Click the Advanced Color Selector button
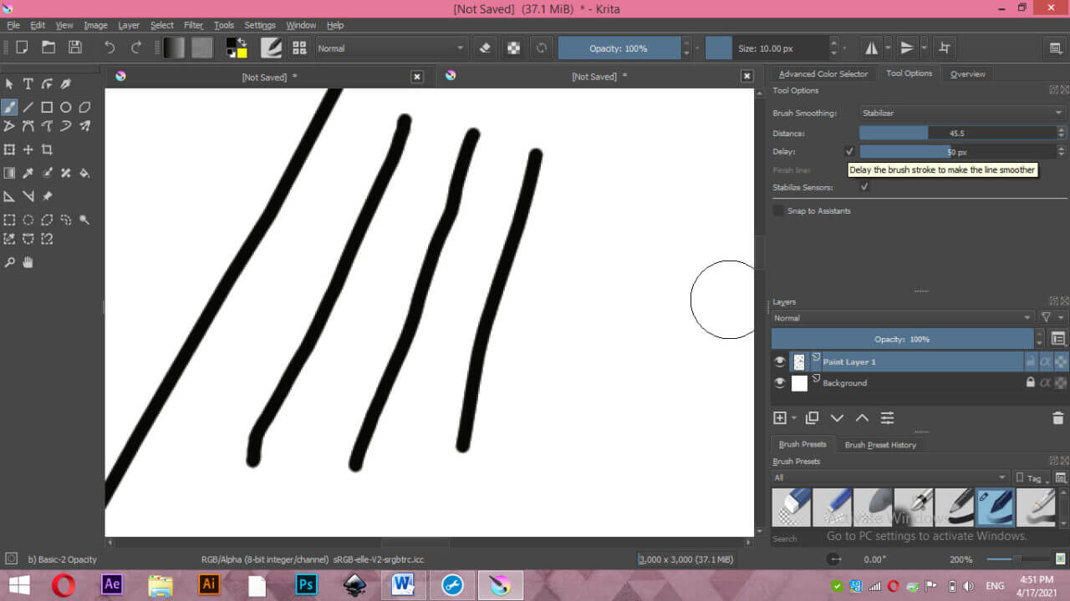This screenshot has height=601, width=1070. [x=823, y=73]
